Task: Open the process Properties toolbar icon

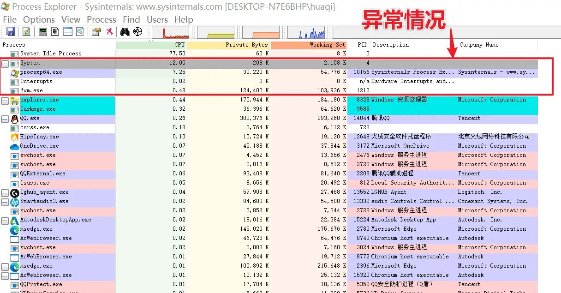Action: click(x=96, y=31)
